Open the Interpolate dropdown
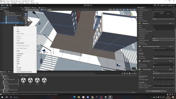This screenshot has width=176, height=99. click(163, 38)
